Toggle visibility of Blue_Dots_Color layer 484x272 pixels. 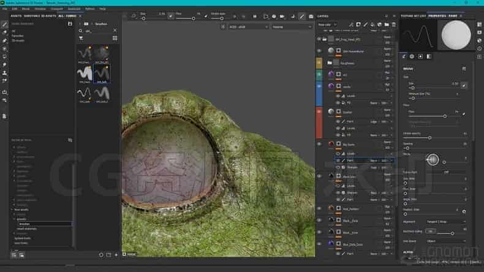click(319, 244)
